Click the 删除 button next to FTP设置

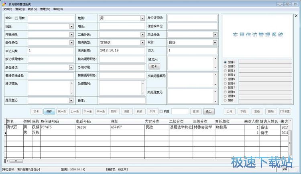click(271, 111)
